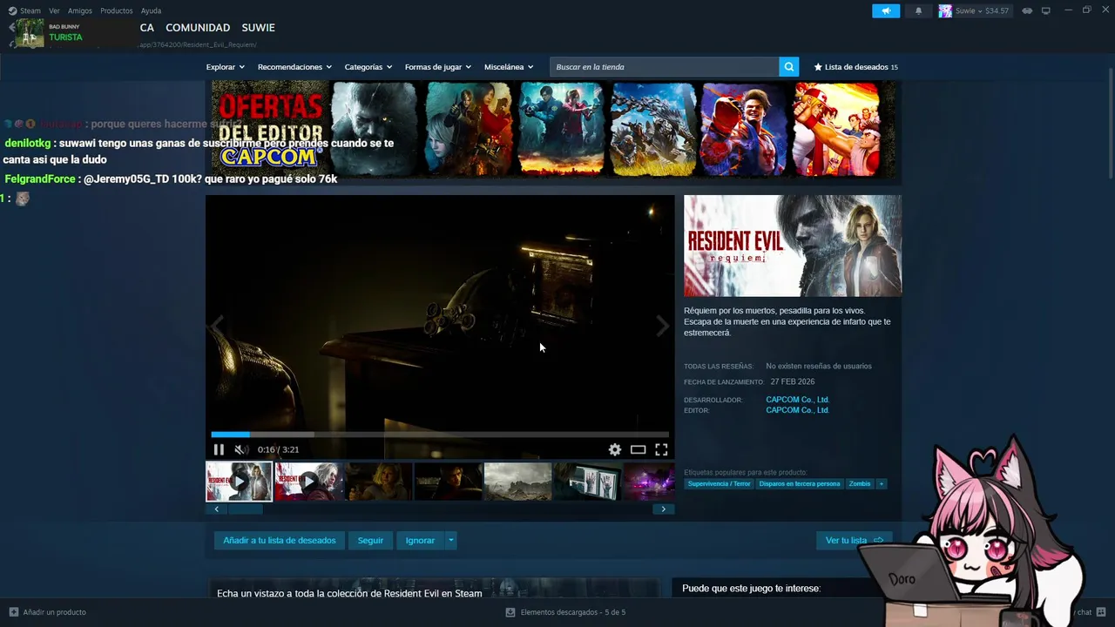Image resolution: width=1115 pixels, height=627 pixels.
Task: Open the Ayuda menu
Action: pyautogui.click(x=152, y=10)
